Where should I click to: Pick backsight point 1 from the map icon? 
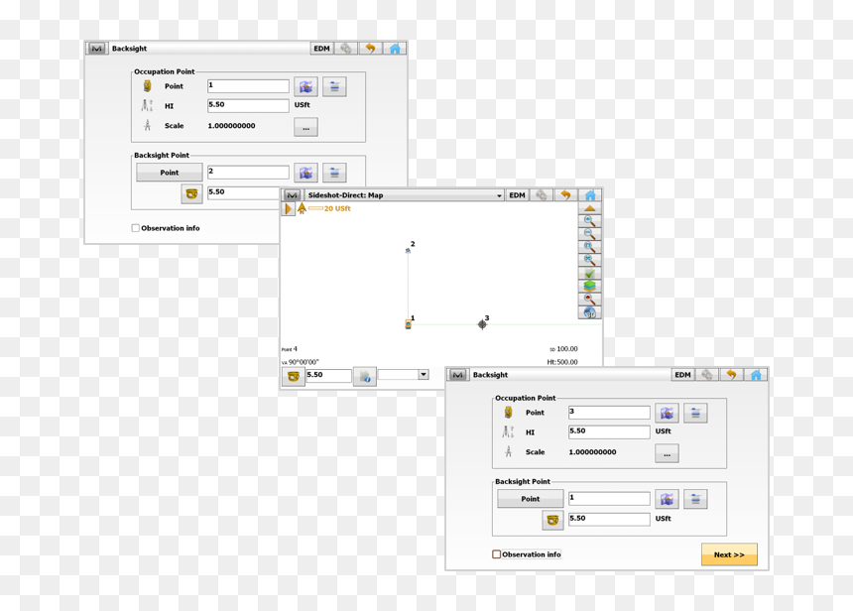pyautogui.click(x=667, y=499)
